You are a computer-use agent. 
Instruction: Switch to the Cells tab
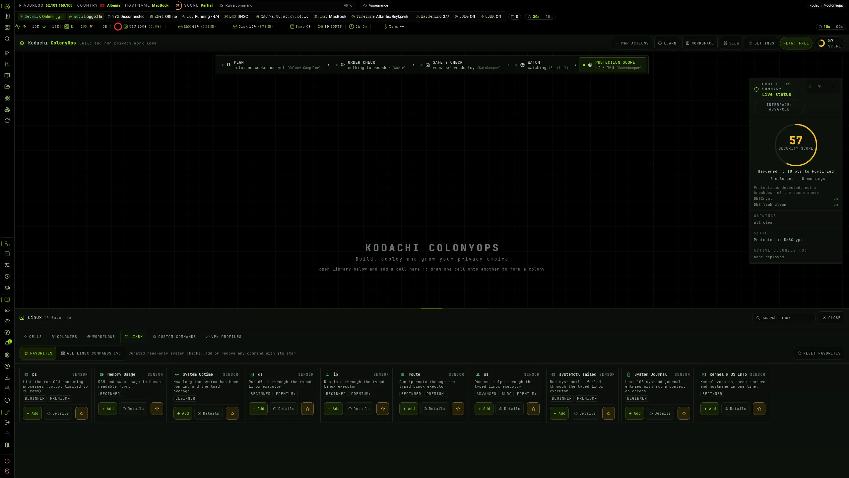click(33, 337)
